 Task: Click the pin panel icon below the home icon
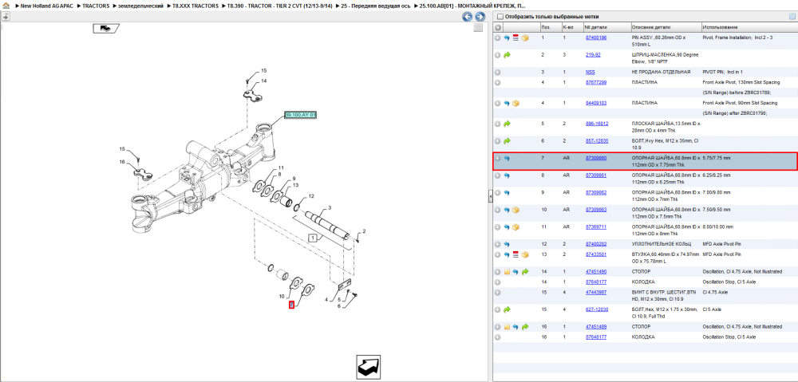pos(5,16)
